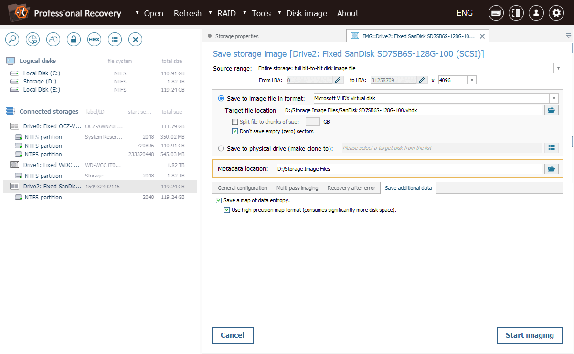Open the Source range dropdown
The height and width of the screenshot is (354, 574).
pos(558,68)
